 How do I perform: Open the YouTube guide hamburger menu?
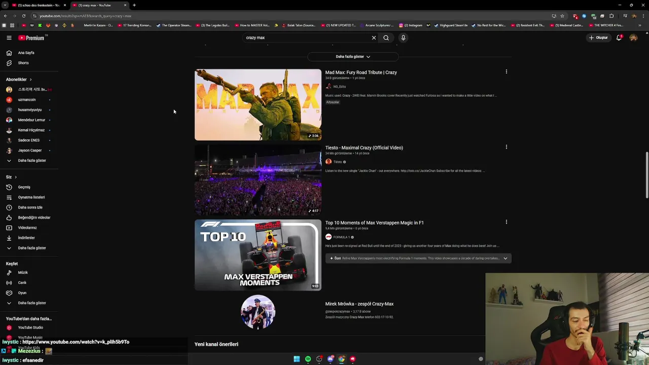(x=9, y=38)
